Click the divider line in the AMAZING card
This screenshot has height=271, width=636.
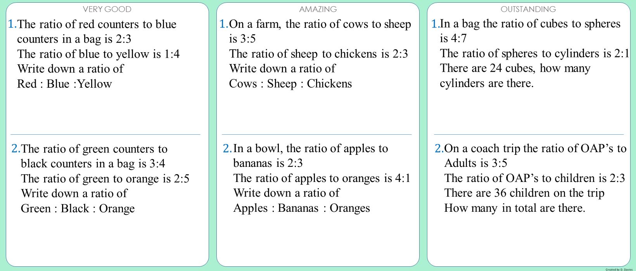click(317, 134)
